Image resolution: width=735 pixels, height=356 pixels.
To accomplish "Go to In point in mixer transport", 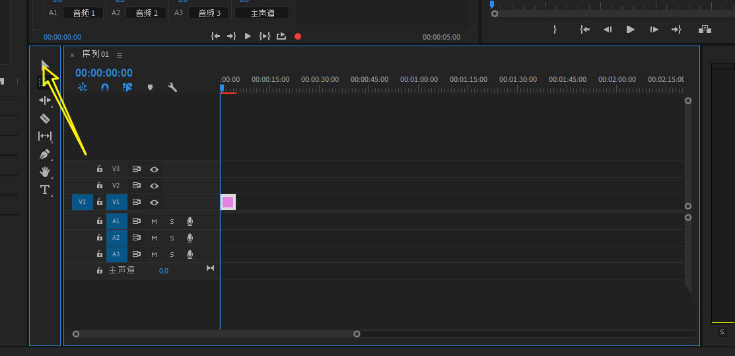I will pos(215,36).
